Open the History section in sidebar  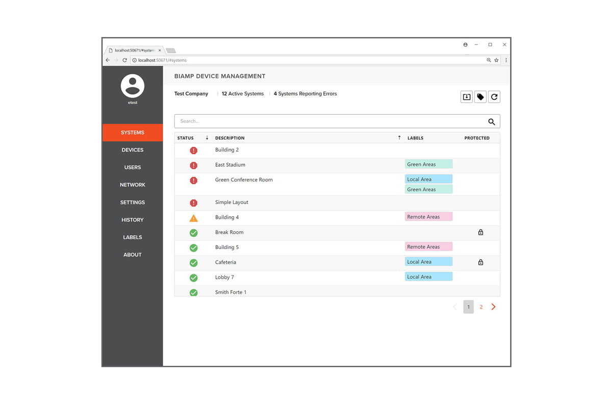[133, 220]
